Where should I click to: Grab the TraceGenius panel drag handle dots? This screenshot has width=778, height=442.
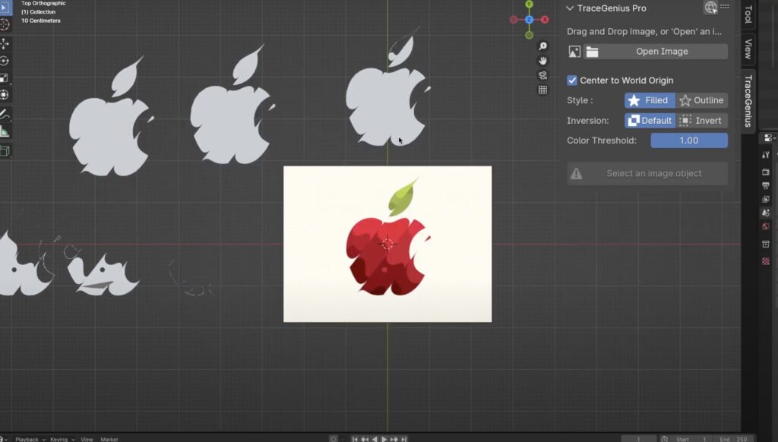724,6
